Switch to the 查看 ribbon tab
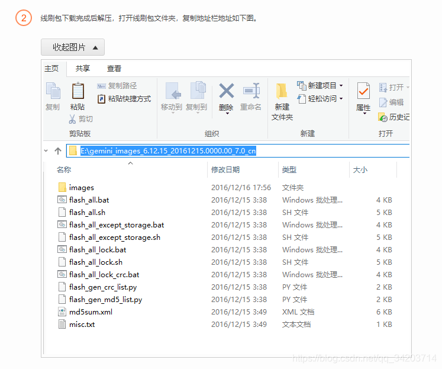This screenshot has height=369, width=442. point(114,69)
